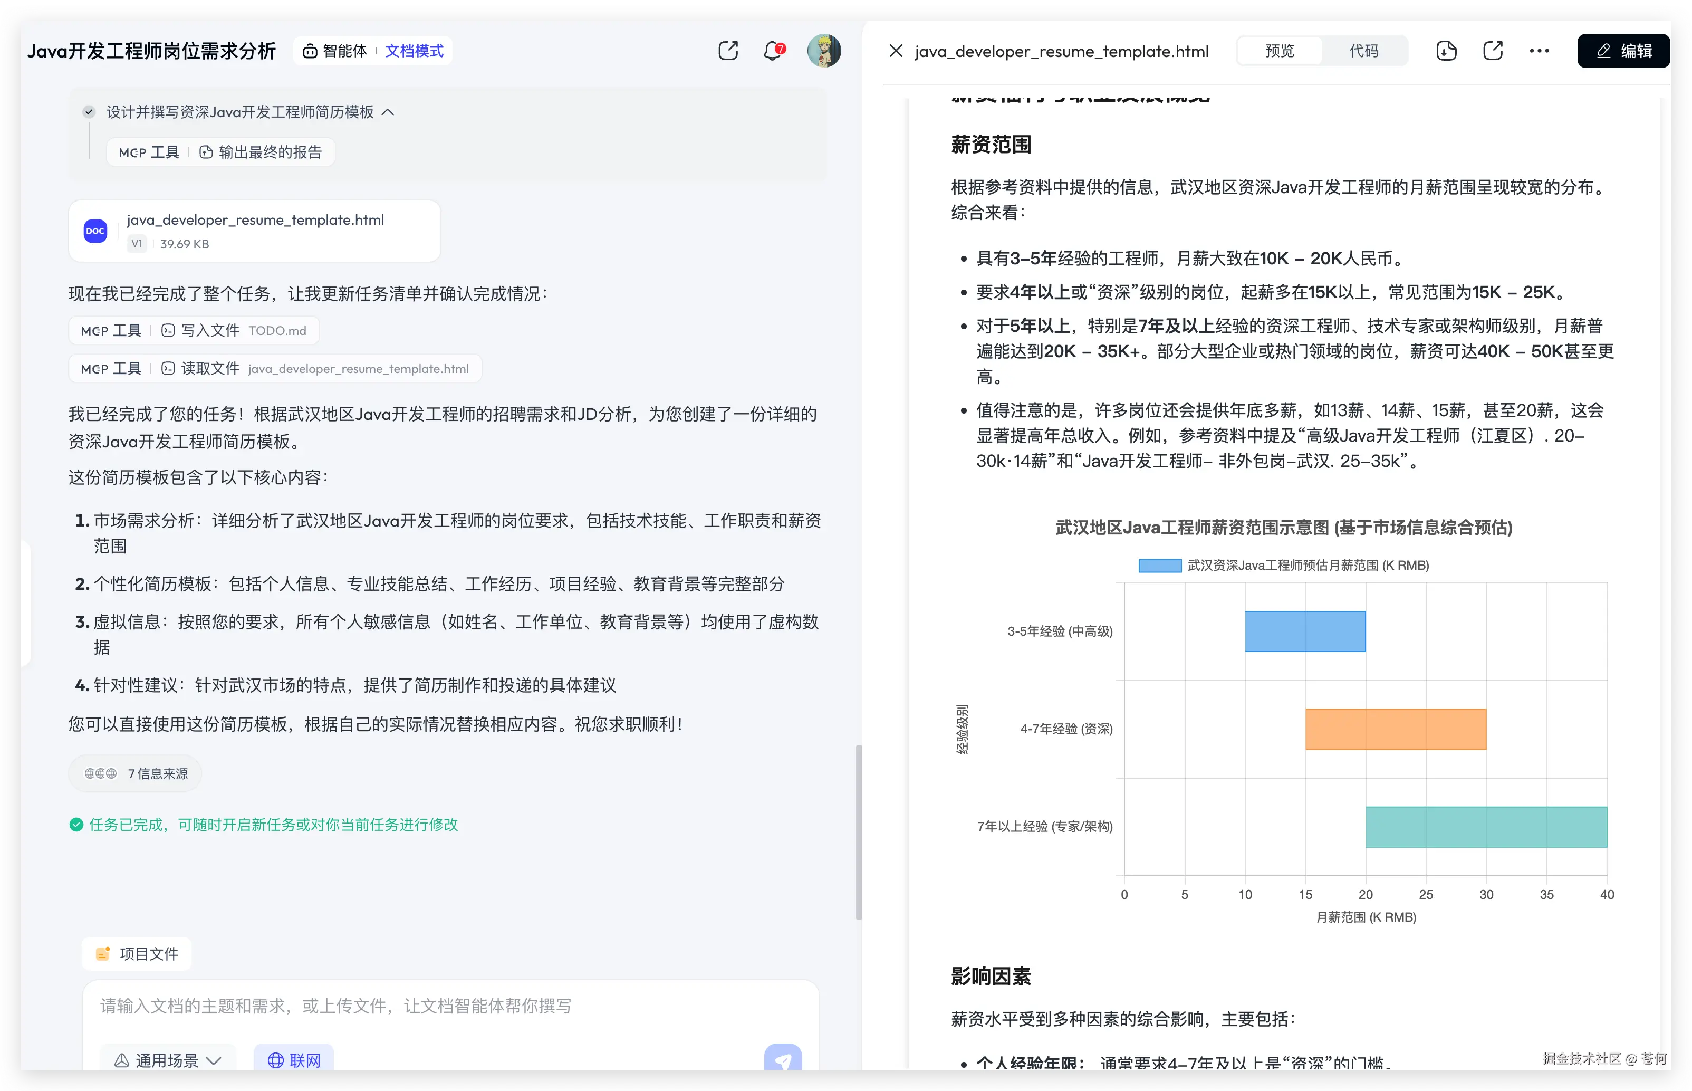Open the 项目文件 project files button
Image resolution: width=1692 pixels, height=1091 pixels.
pos(138,953)
